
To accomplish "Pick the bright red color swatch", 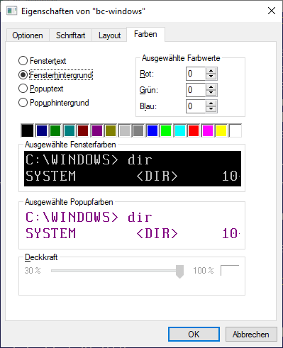I will pyautogui.click(x=194, y=130).
